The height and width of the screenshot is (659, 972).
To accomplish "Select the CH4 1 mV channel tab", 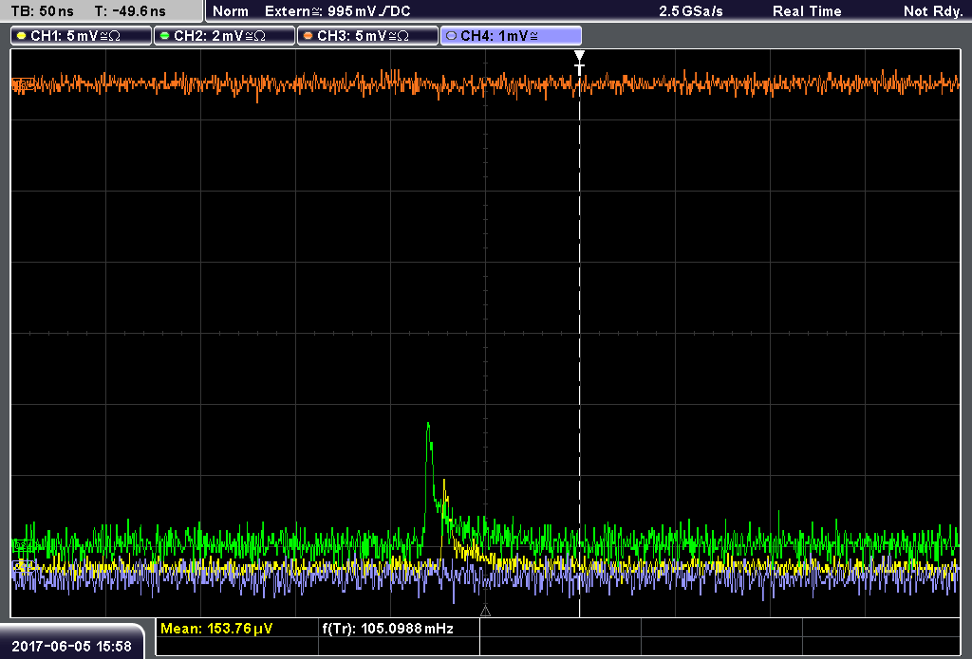I will (x=511, y=36).
